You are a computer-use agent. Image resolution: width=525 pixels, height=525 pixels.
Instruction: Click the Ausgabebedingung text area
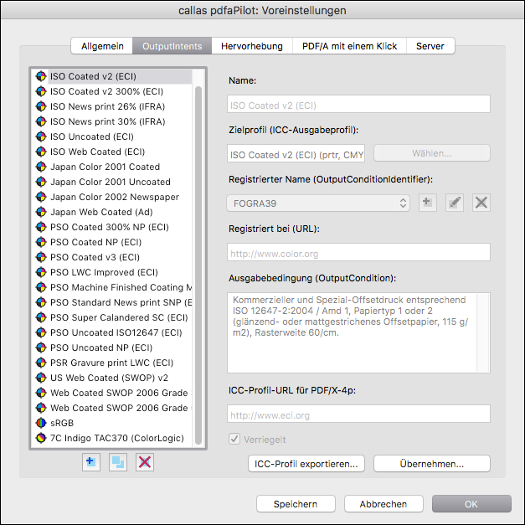click(358, 332)
